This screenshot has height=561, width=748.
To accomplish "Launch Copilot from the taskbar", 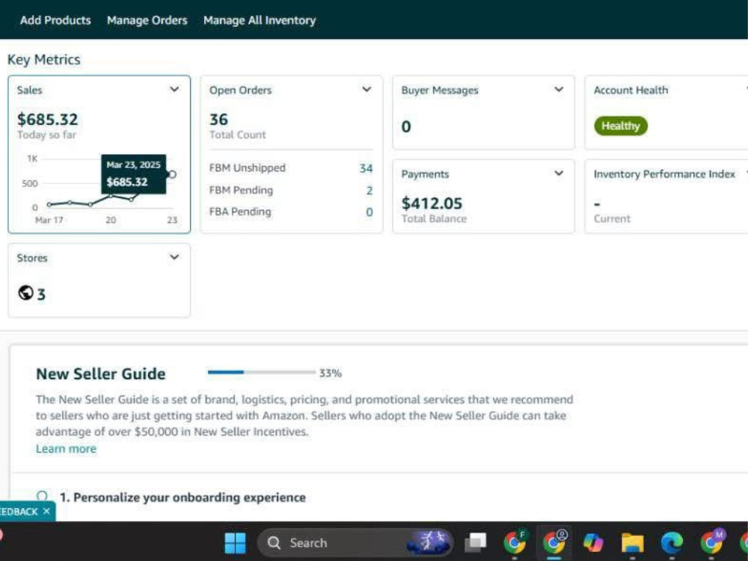I will coord(593,543).
